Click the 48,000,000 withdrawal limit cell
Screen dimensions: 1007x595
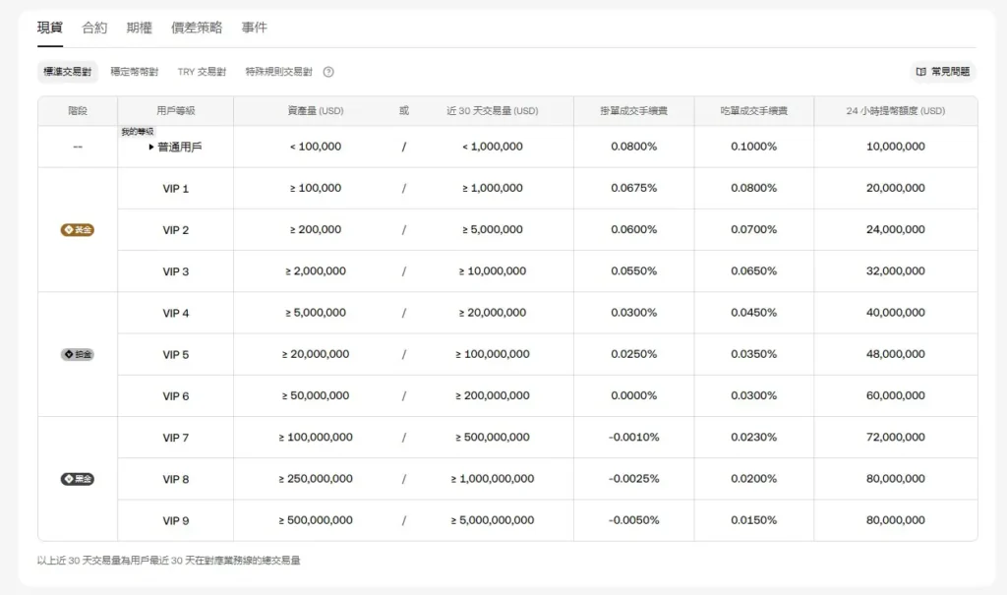coord(896,354)
